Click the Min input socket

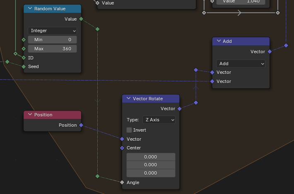tap(24, 40)
